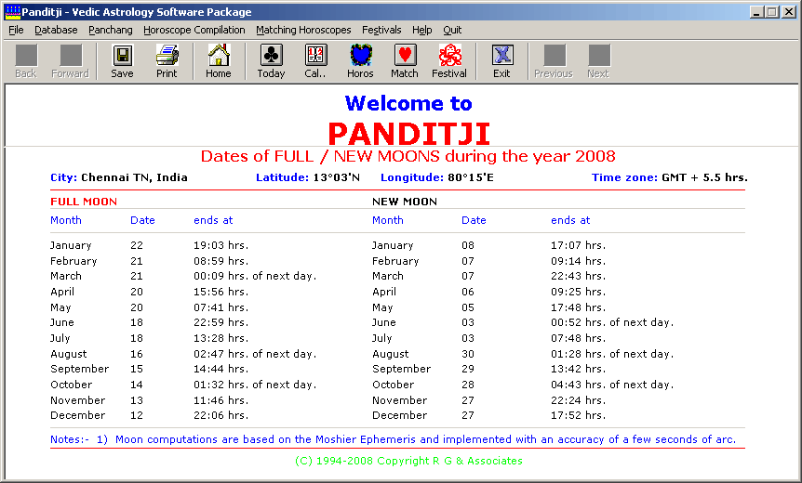This screenshot has width=802, height=483.
Task: Click new moon February time 09:14 hrs.
Action: click(x=578, y=261)
